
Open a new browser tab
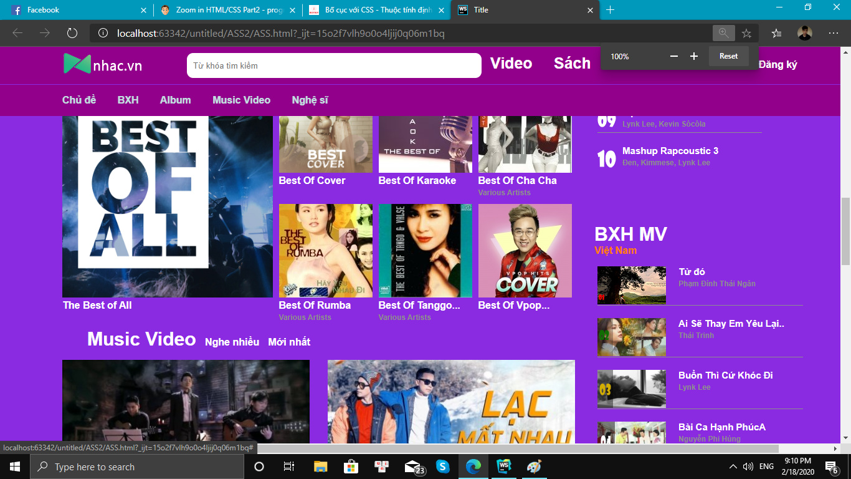(x=610, y=10)
